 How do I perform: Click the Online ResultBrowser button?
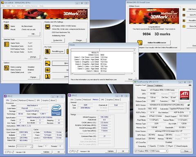157,43
